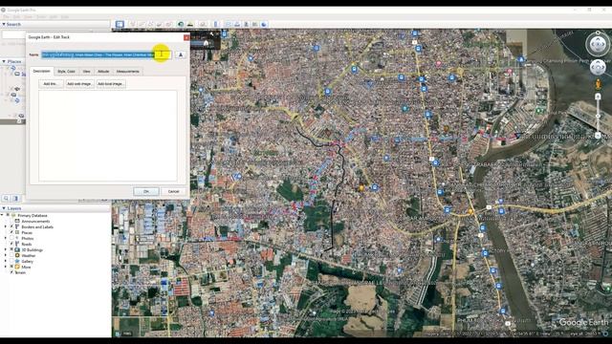This screenshot has width=612, height=344.
Task: Click in the Description text area
Action: click(108, 136)
